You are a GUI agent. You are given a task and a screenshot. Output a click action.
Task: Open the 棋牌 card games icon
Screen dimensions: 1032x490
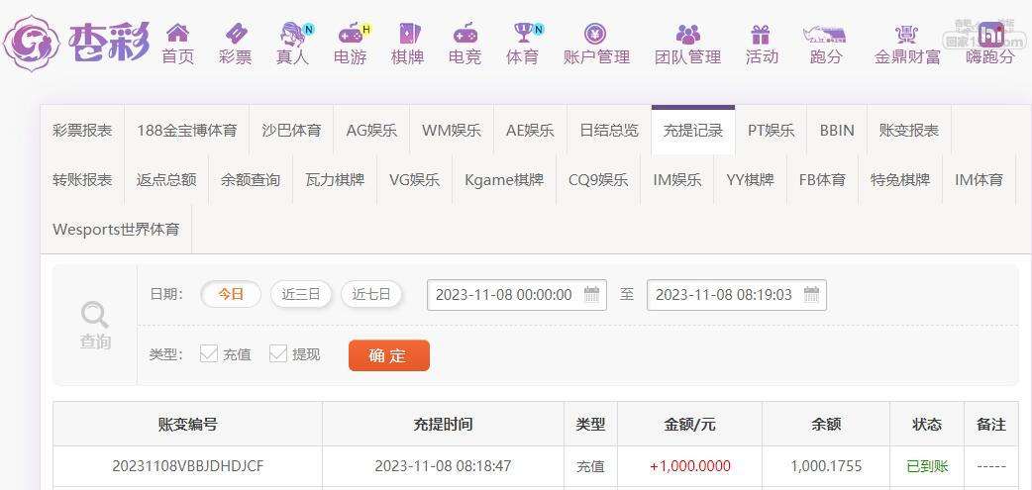click(407, 34)
